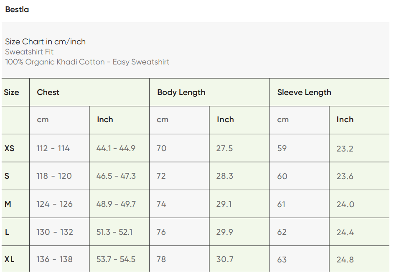
Task: Click the XS size row label
Action: (x=9, y=148)
